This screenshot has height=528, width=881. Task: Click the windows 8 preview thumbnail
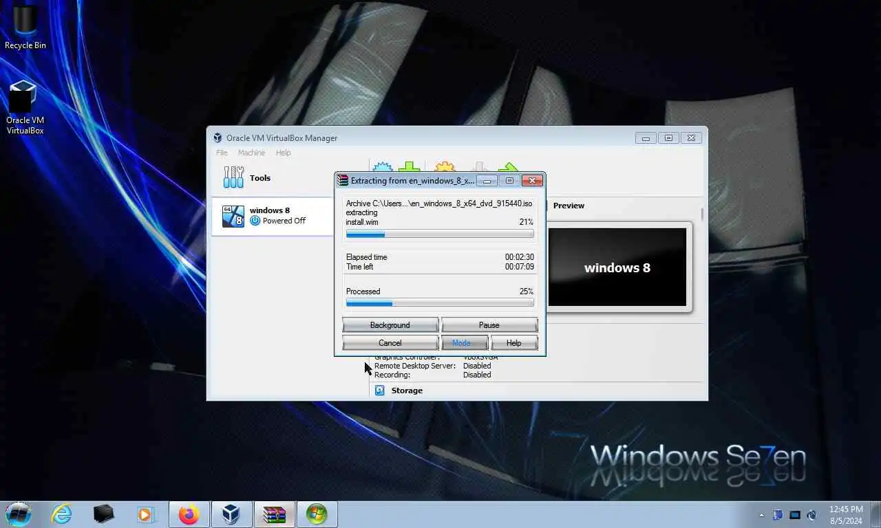[617, 267]
